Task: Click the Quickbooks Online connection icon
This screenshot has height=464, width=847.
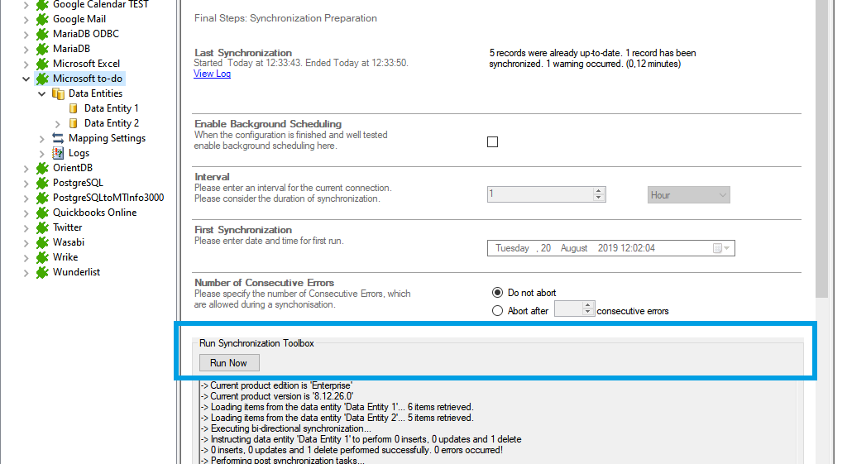Action: (42, 213)
